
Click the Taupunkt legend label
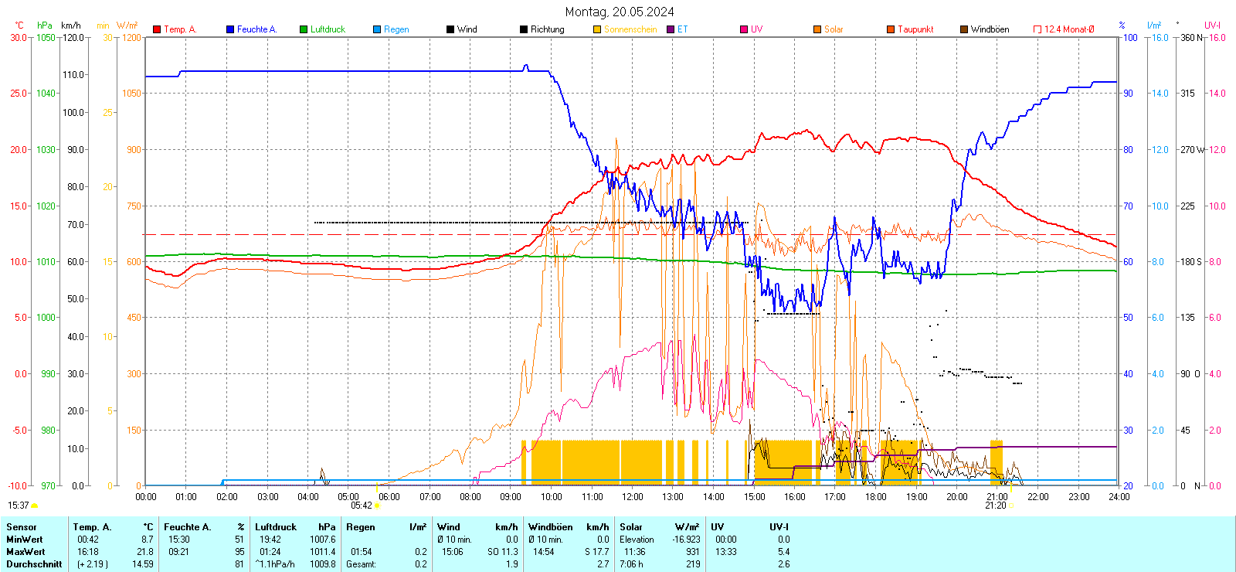pyautogui.click(x=915, y=29)
